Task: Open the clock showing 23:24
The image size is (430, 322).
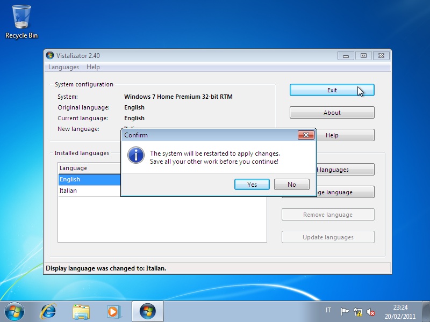Action: tap(400, 312)
